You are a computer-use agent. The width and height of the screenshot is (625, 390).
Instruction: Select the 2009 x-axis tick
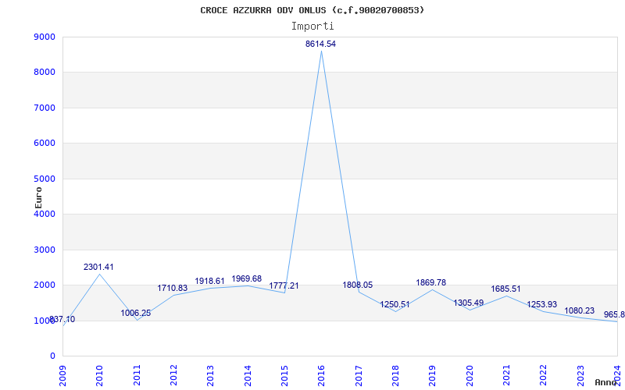63,376
